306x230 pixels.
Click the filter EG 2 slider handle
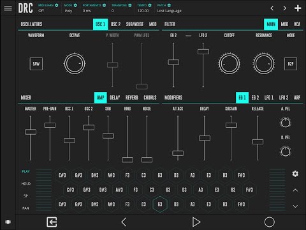(173, 62)
